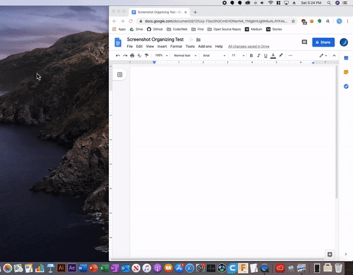Open the Arial font dropdown
This screenshot has height=275, width=353.
[214, 55]
